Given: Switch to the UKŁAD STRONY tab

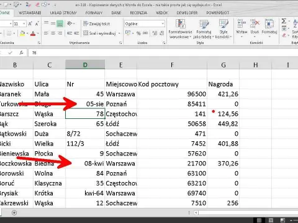Looking at the screenshot, I should (x=63, y=13).
